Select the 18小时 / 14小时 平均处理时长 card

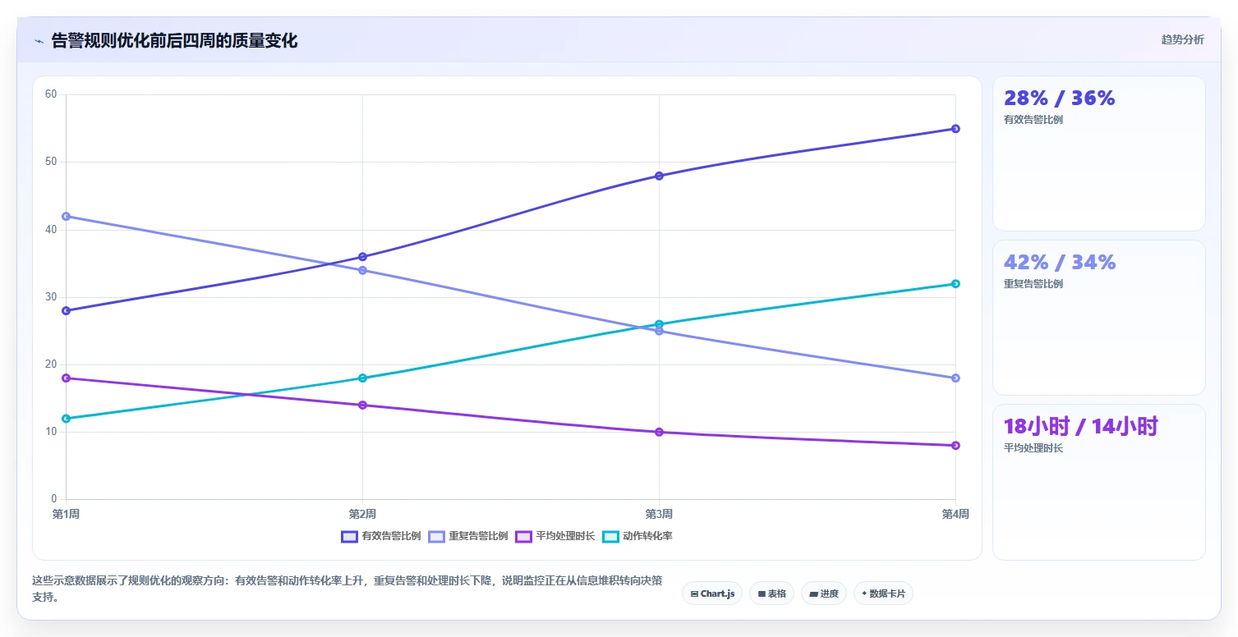pos(1098,482)
